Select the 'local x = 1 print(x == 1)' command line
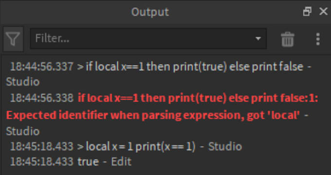Viewport: 331px width, 175px height. coord(126,146)
